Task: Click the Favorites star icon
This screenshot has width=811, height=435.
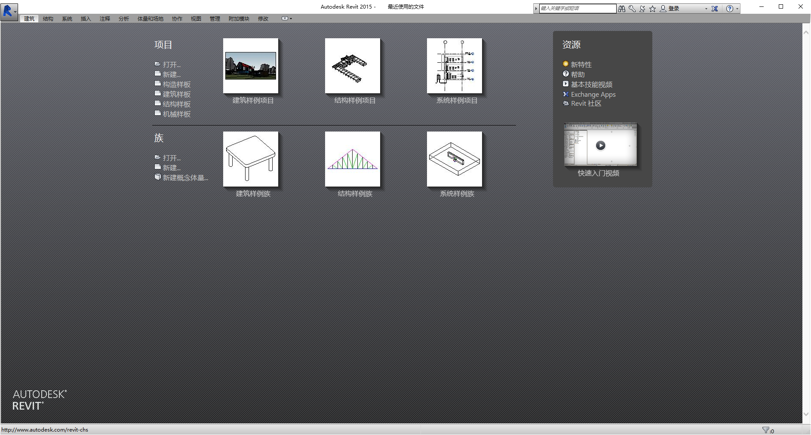Action: (652, 8)
